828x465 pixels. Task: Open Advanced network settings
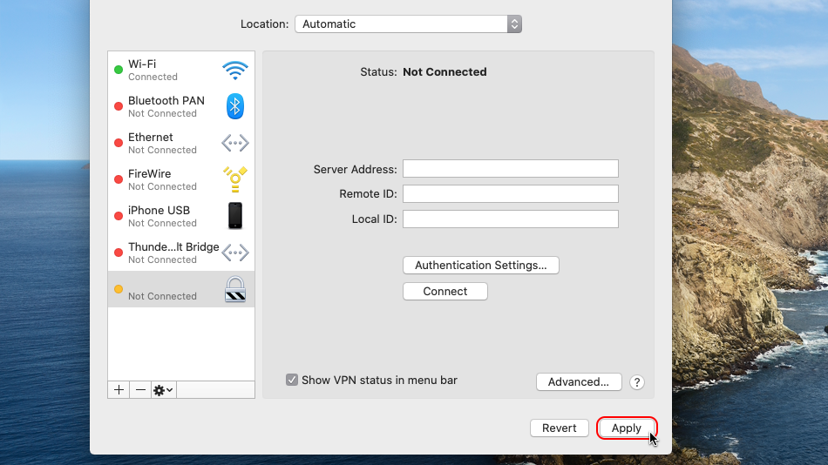pos(579,381)
